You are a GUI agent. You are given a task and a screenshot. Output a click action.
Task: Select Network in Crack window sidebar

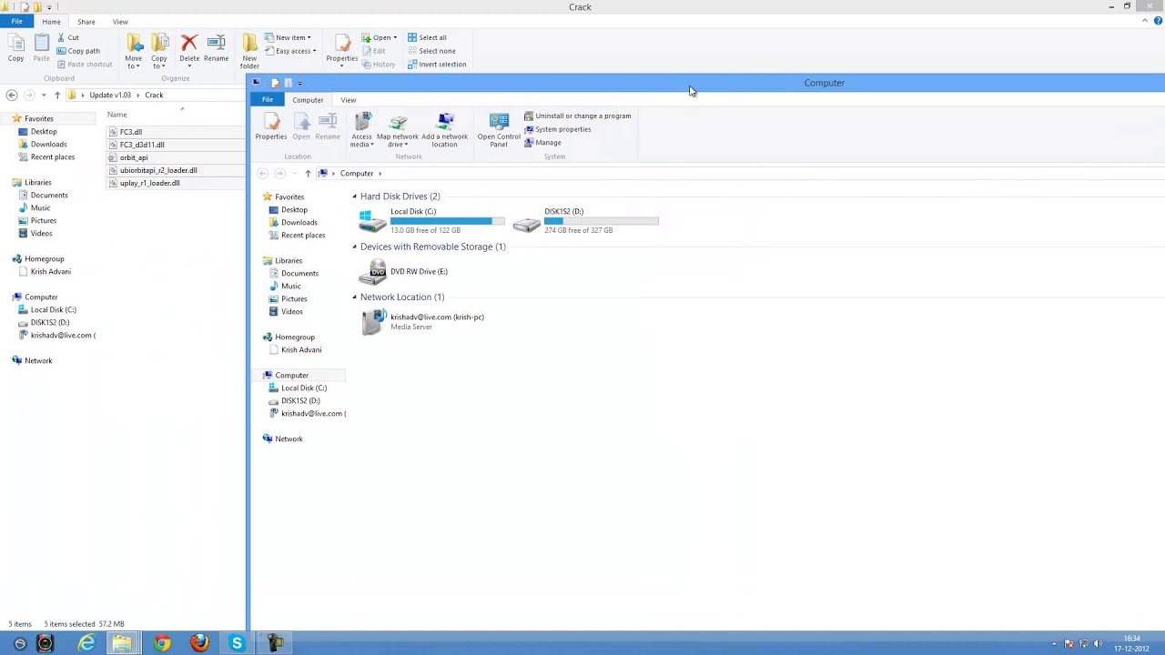click(38, 360)
